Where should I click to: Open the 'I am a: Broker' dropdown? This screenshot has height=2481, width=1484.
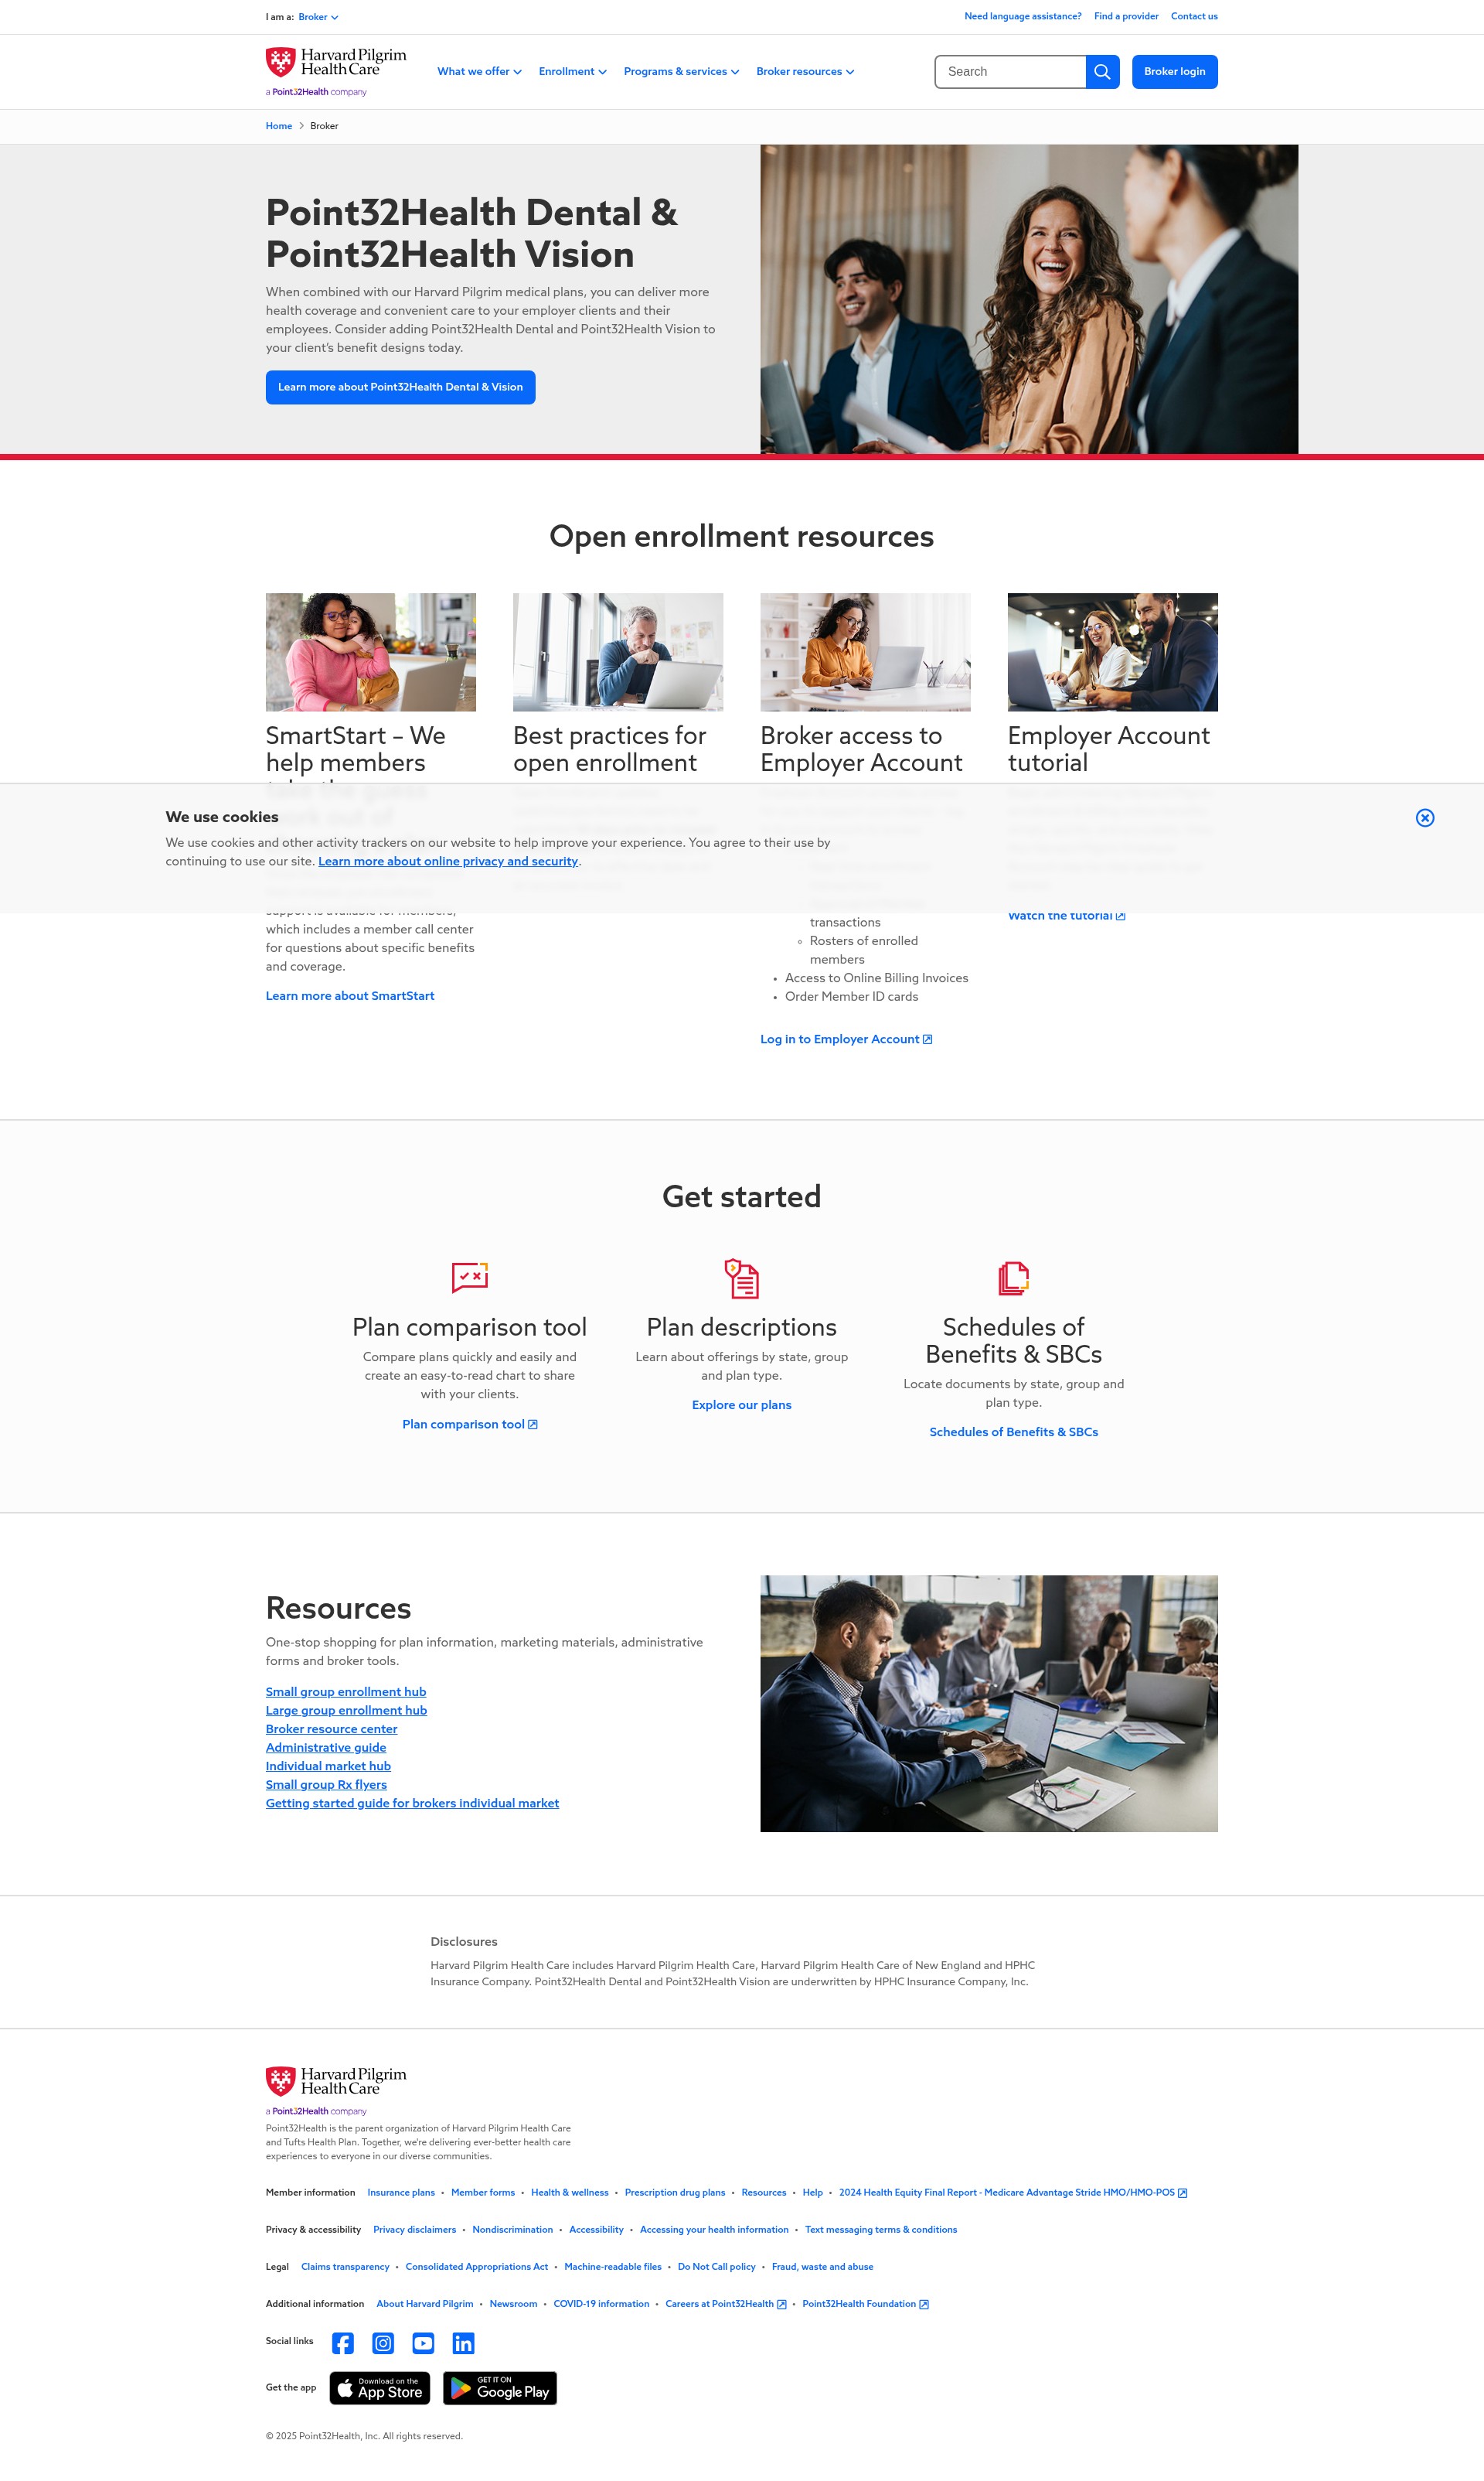tap(318, 17)
